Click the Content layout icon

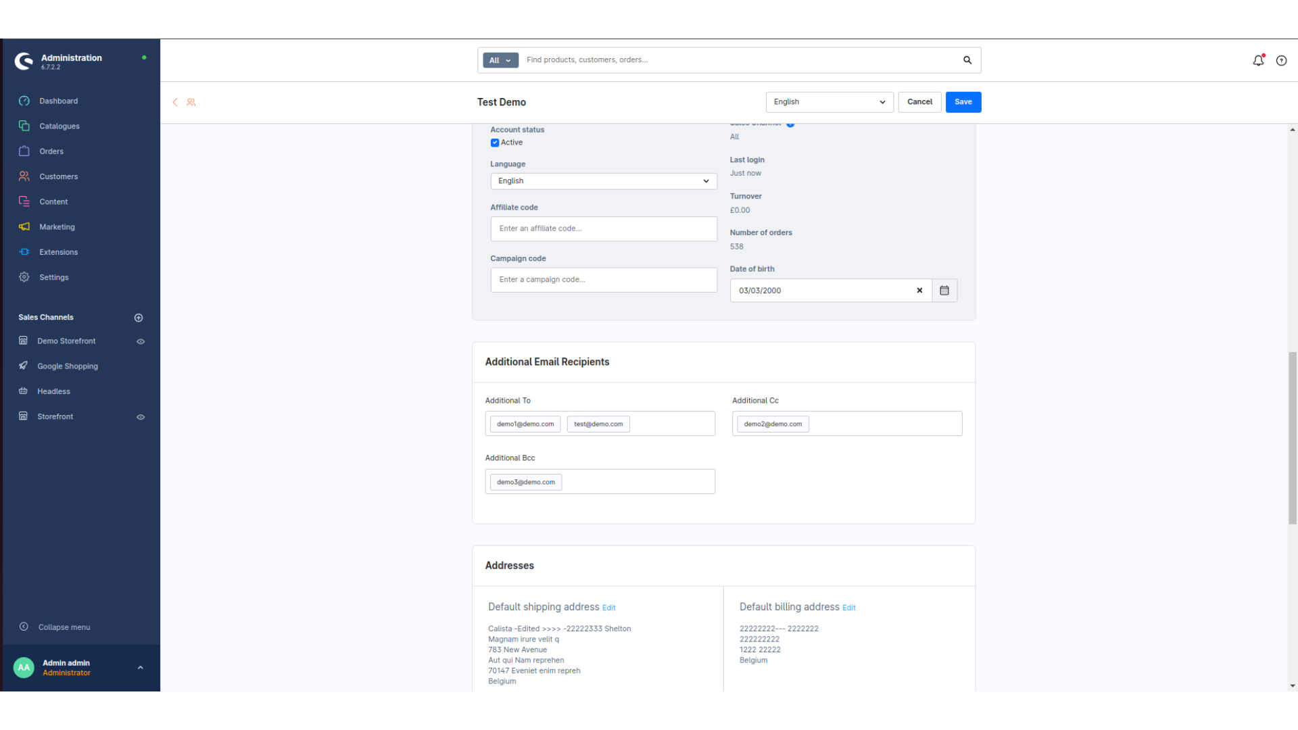(24, 201)
